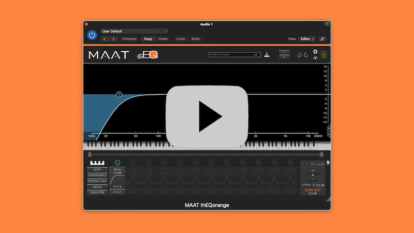
Task: Click the link chain icon
Action: [322, 39]
